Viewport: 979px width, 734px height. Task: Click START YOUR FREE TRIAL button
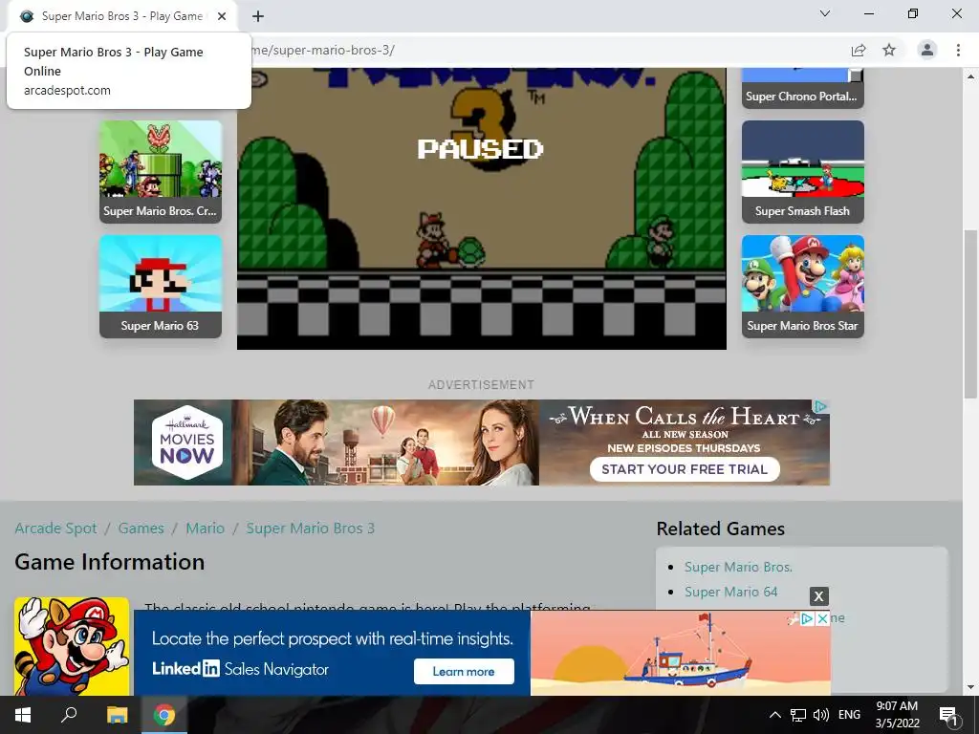(685, 469)
